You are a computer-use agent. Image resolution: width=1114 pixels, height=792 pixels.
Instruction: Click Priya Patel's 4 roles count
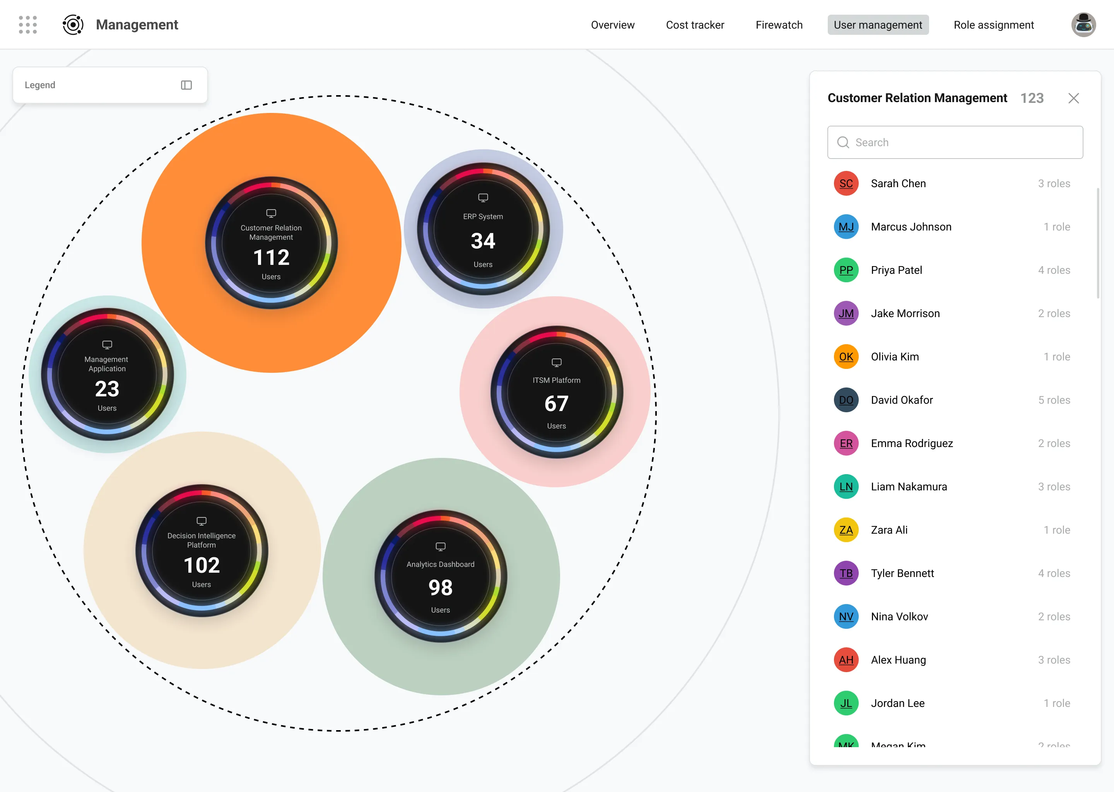tap(1054, 270)
